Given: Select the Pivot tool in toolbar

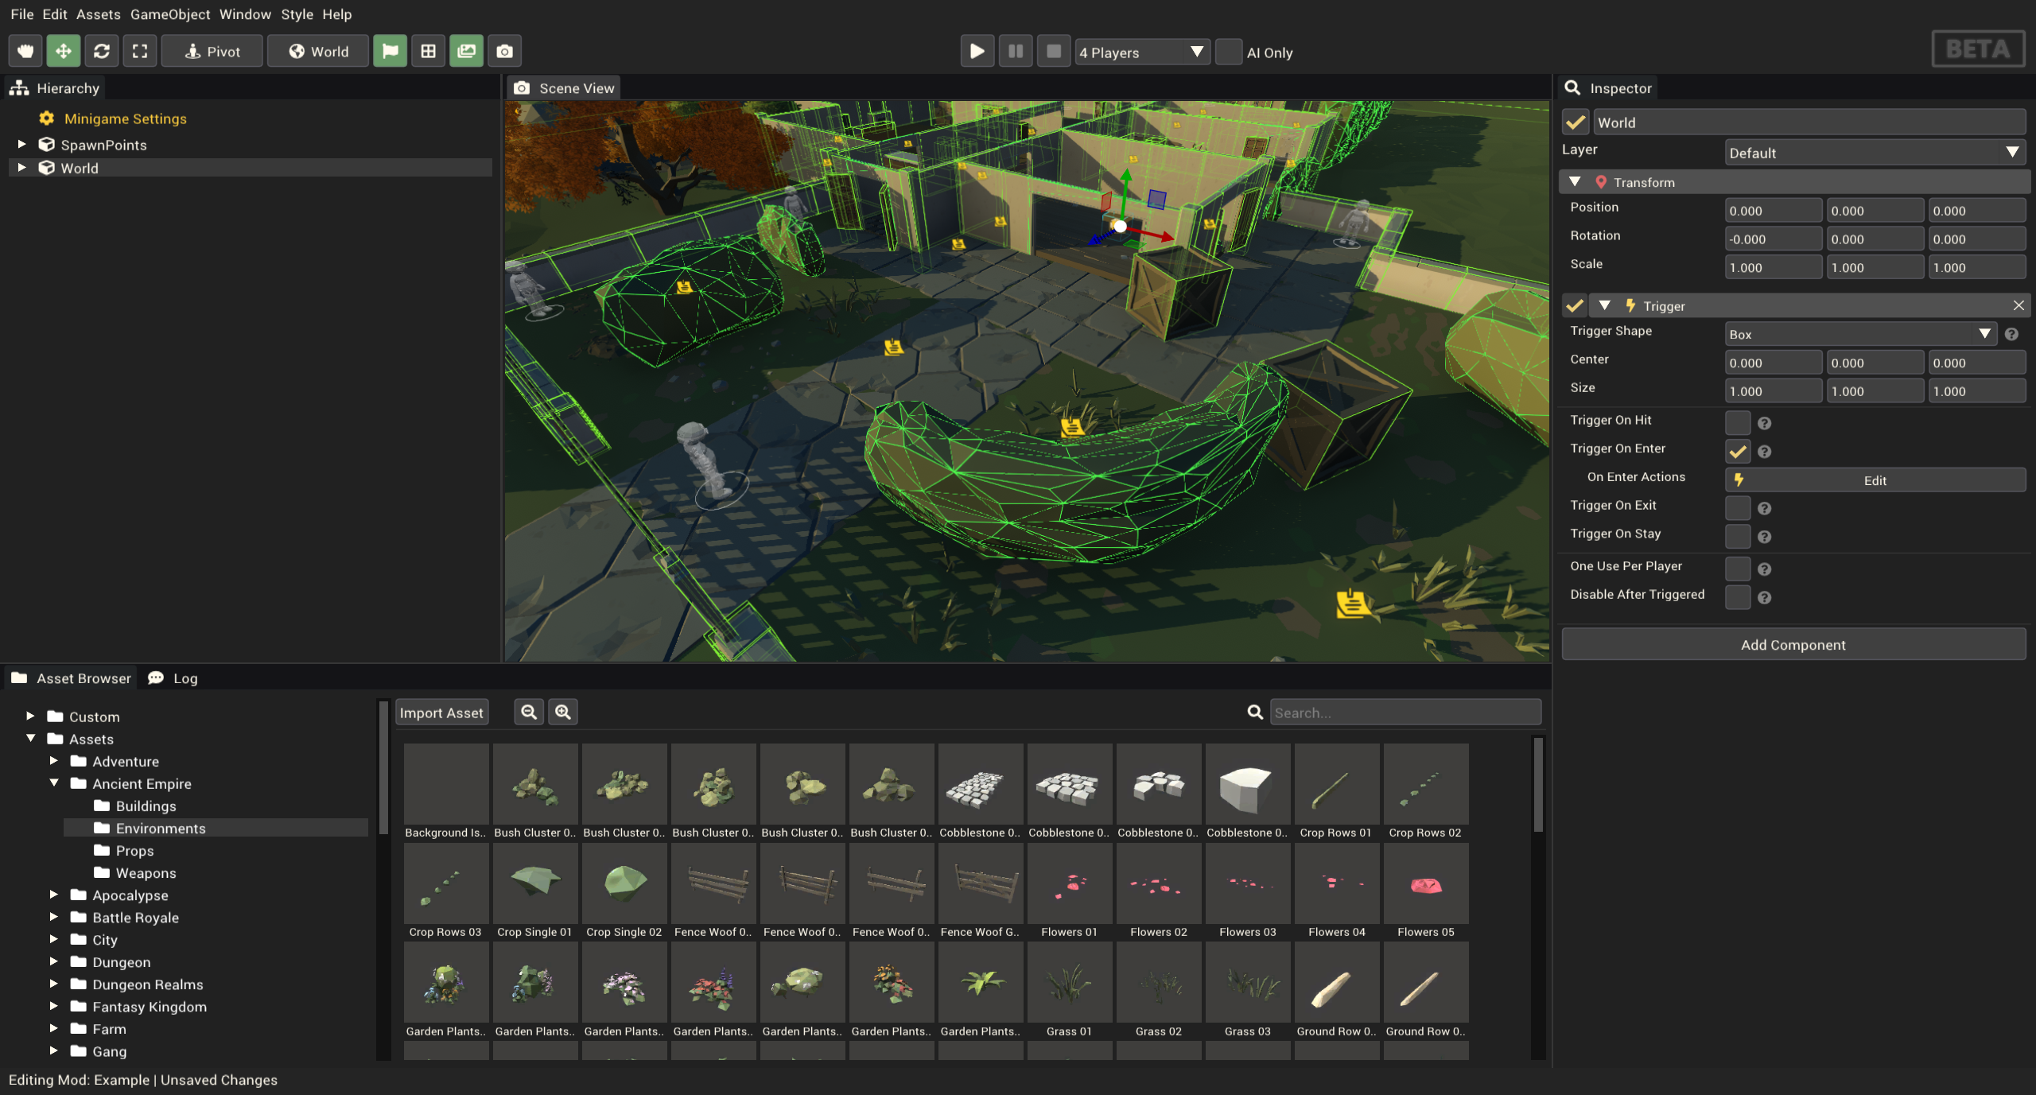Looking at the screenshot, I should pos(212,51).
